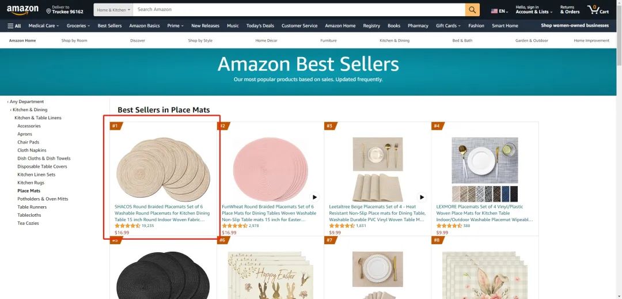Play video on FunWheat pink placemats
This screenshot has height=299, width=622.
pos(314,197)
